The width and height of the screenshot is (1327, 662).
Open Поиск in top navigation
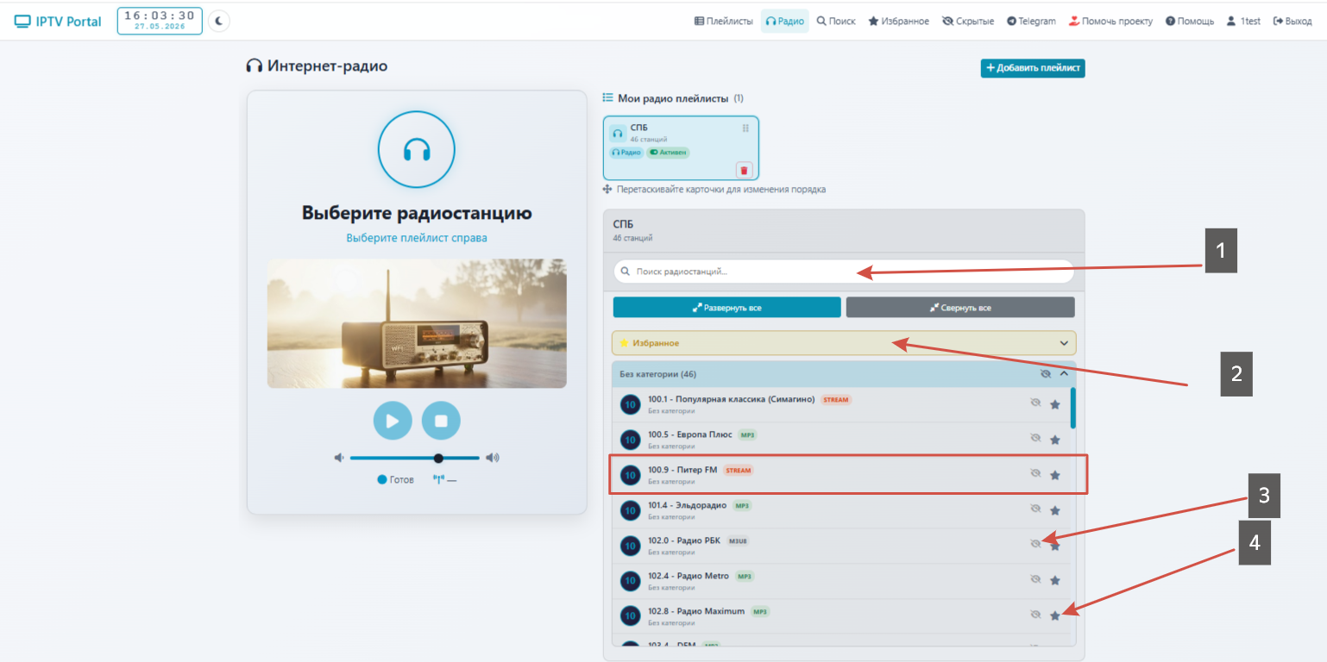point(836,22)
